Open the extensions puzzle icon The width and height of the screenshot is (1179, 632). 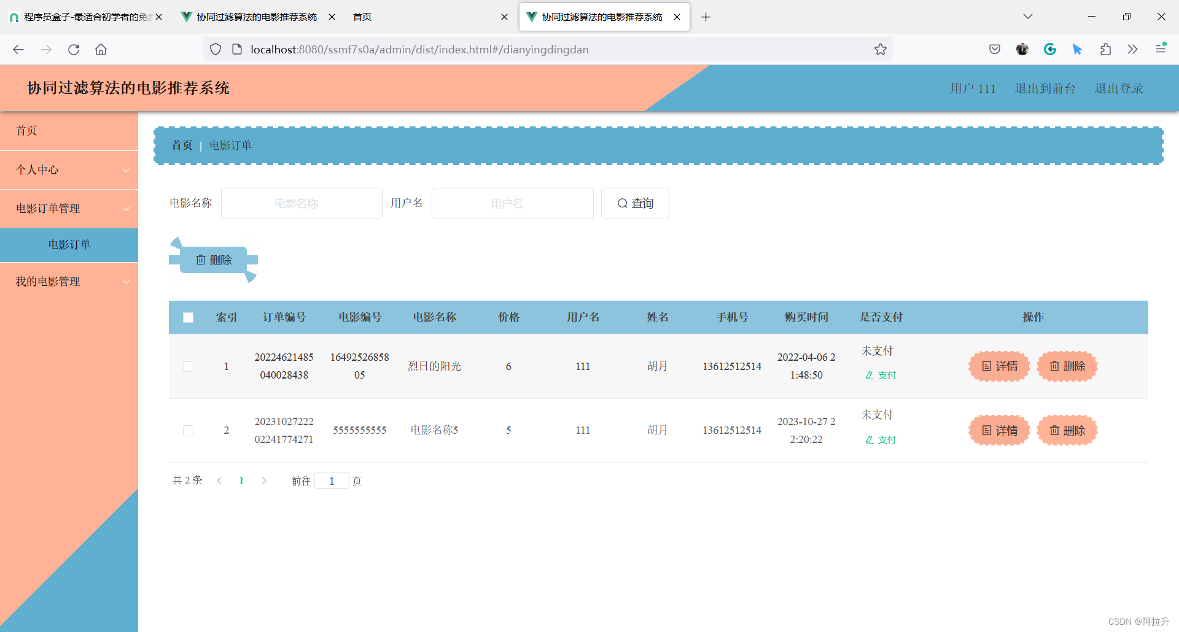pyautogui.click(x=1105, y=50)
